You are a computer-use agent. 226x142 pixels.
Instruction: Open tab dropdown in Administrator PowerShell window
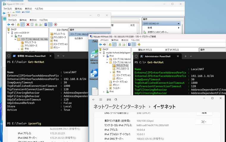[191, 56]
